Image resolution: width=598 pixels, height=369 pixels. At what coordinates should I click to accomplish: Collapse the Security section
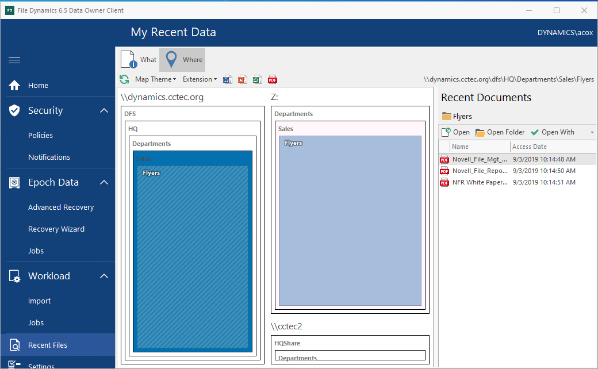click(x=103, y=110)
